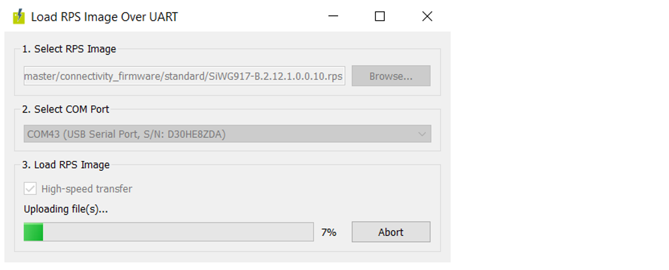The image size is (669, 270).
Task: Click the upload progress bar empty area
Action: pyautogui.click(x=177, y=232)
